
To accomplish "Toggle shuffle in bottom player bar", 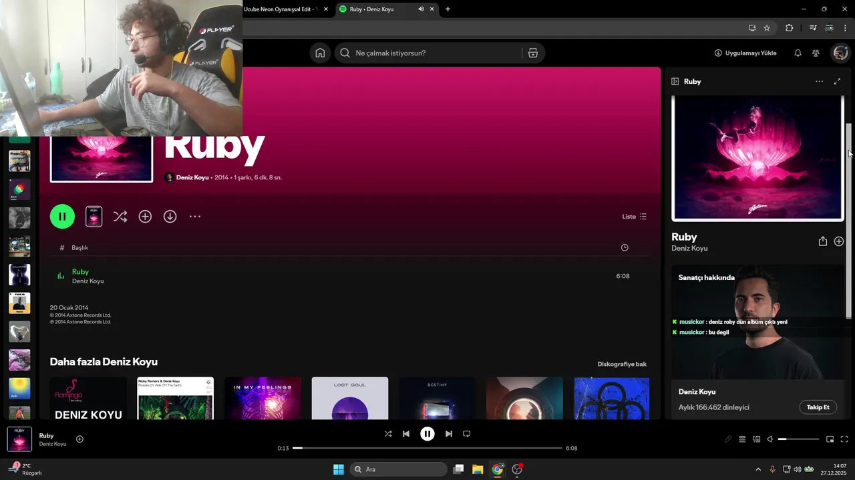I will tap(388, 434).
